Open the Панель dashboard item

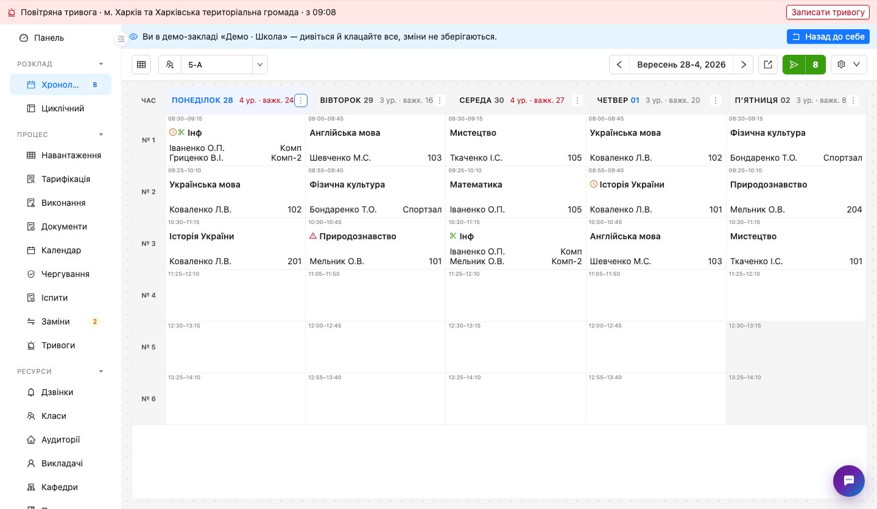coord(60,38)
